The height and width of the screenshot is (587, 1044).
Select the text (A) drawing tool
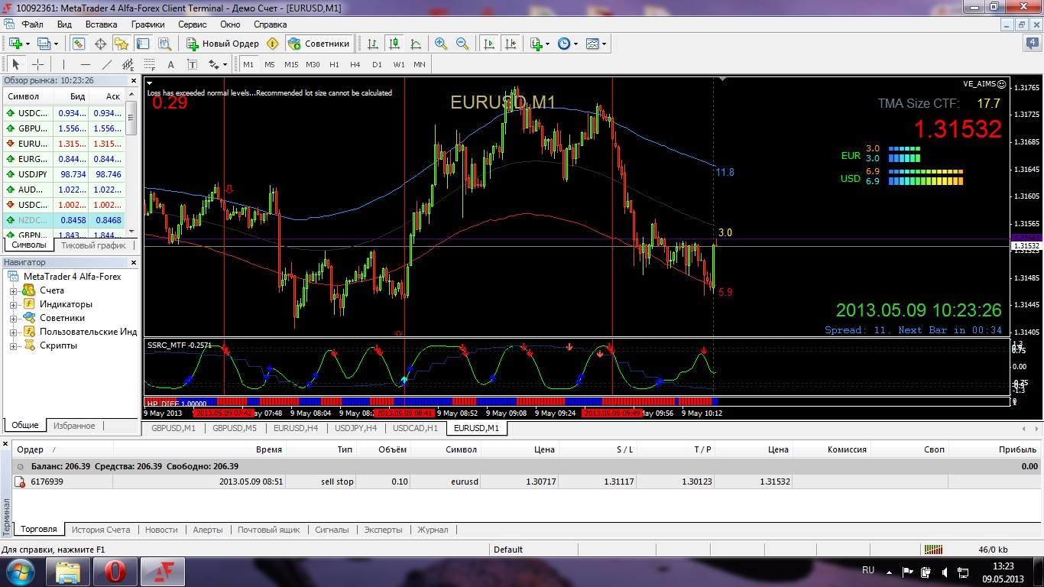[x=171, y=64]
